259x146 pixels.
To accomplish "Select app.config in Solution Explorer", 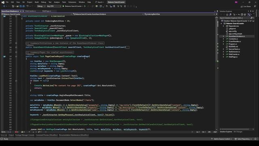I will (233, 31).
